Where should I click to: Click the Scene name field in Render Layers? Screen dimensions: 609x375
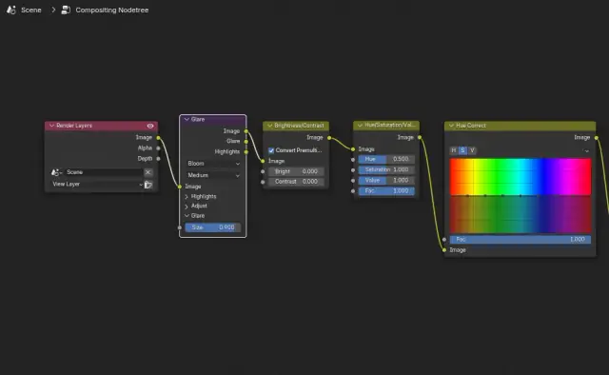[x=104, y=172]
